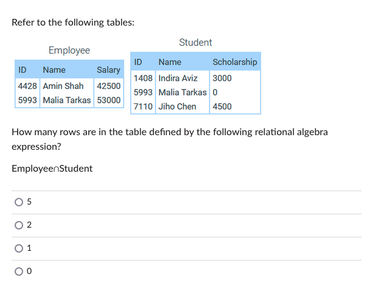This screenshot has width=367, height=291.
Task: Click the Employee∩Student expression text
Action: (52, 169)
